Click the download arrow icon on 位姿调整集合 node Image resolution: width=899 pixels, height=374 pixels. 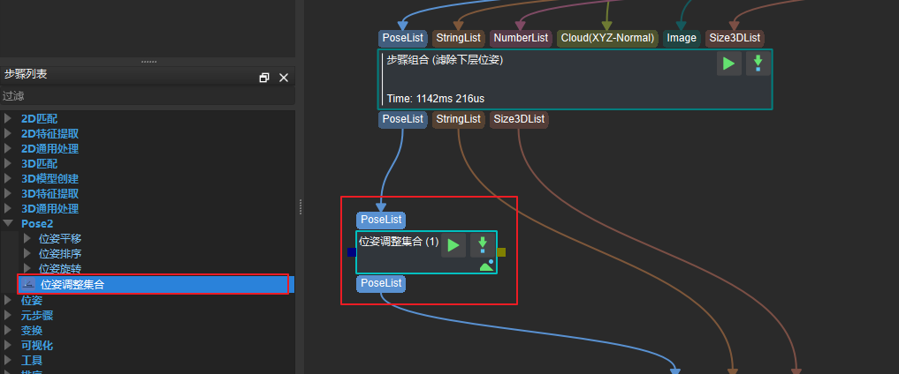tap(482, 243)
